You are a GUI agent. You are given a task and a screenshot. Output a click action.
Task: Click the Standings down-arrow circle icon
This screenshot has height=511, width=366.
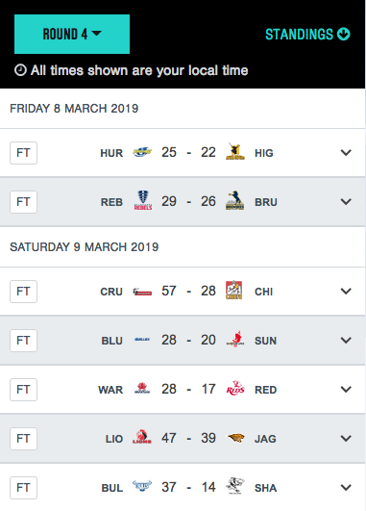(x=344, y=34)
